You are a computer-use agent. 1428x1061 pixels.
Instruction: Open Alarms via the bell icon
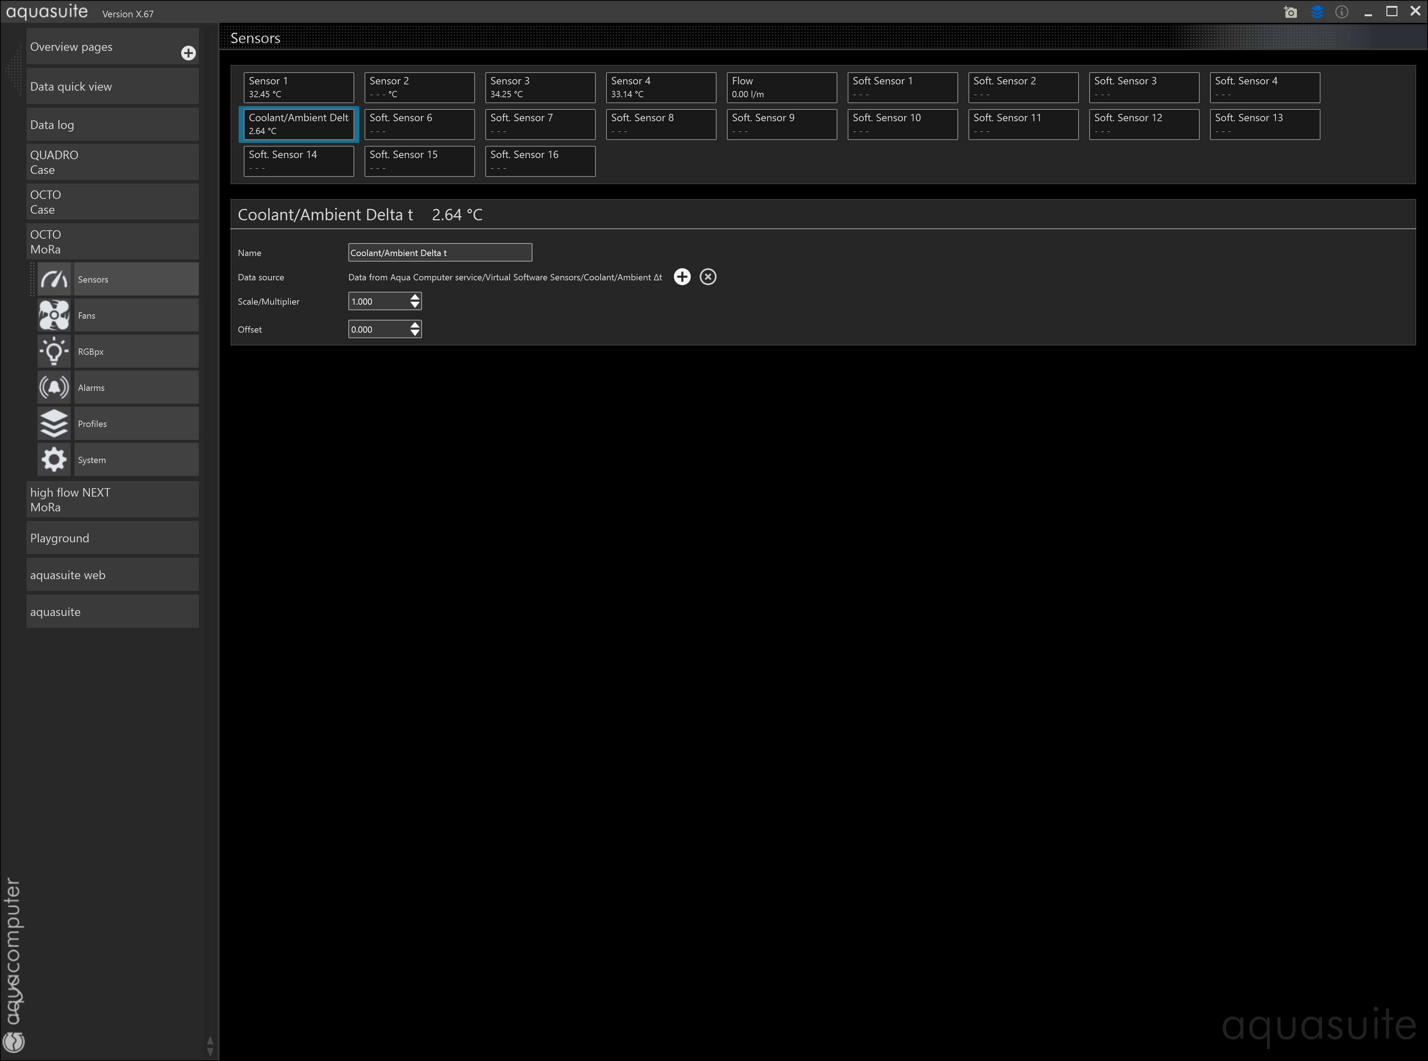pos(54,387)
